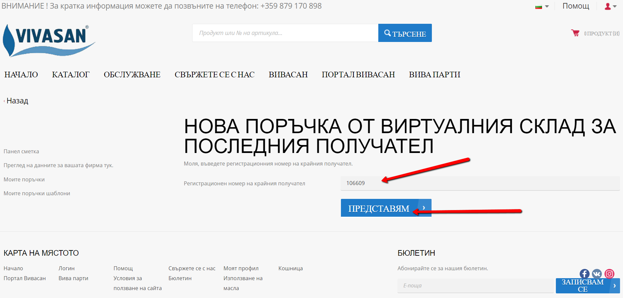Open the КАТАЛОГ menu item
This screenshot has height=298, width=623.
coord(71,75)
